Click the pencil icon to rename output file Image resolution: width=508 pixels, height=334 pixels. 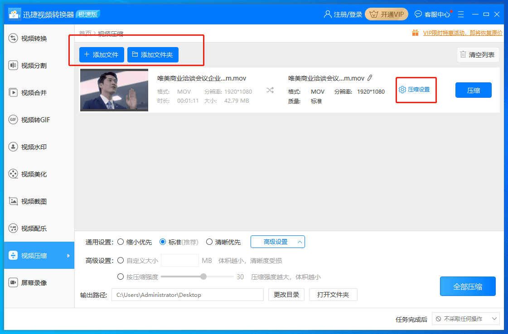[370, 78]
